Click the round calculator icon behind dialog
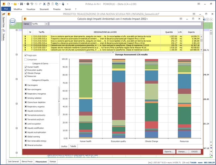This screenshot has width=216, height=165. 207,20
